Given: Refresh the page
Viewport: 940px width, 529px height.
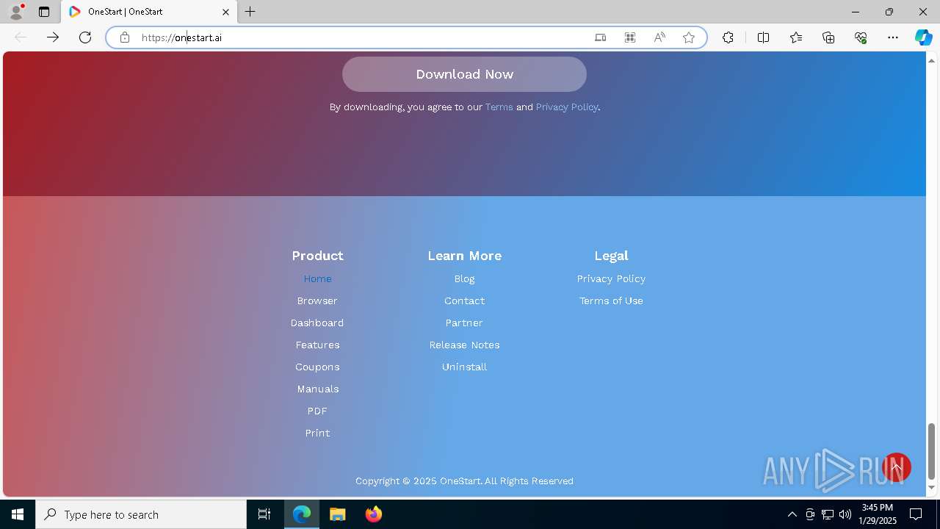Looking at the screenshot, I should (x=85, y=37).
